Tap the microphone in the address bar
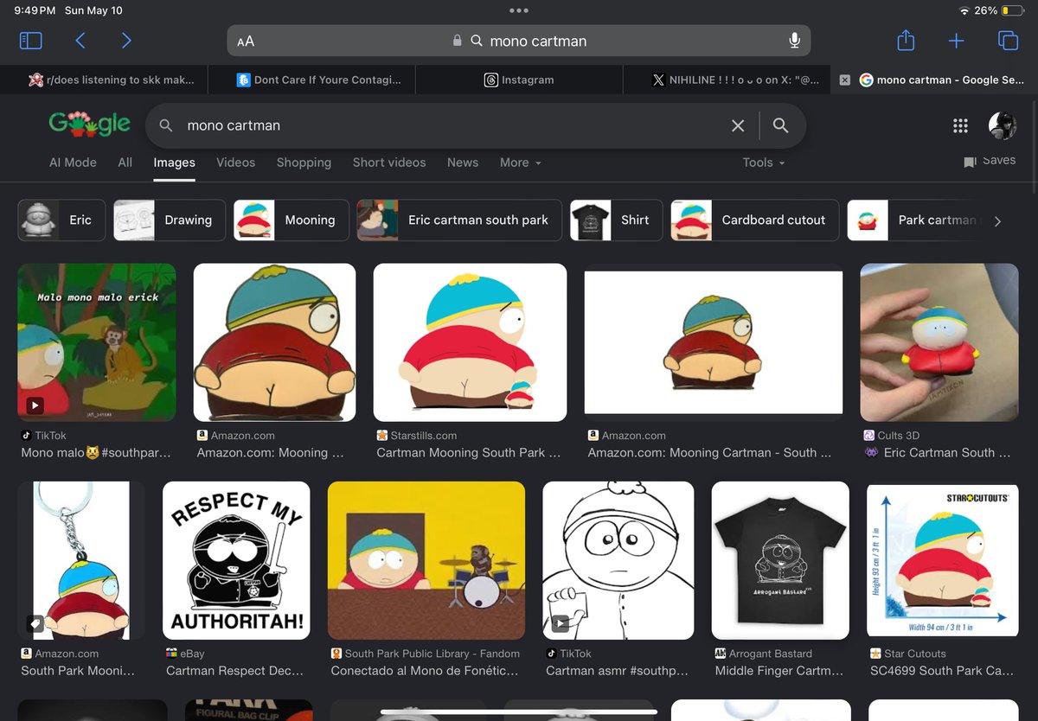 tap(794, 41)
